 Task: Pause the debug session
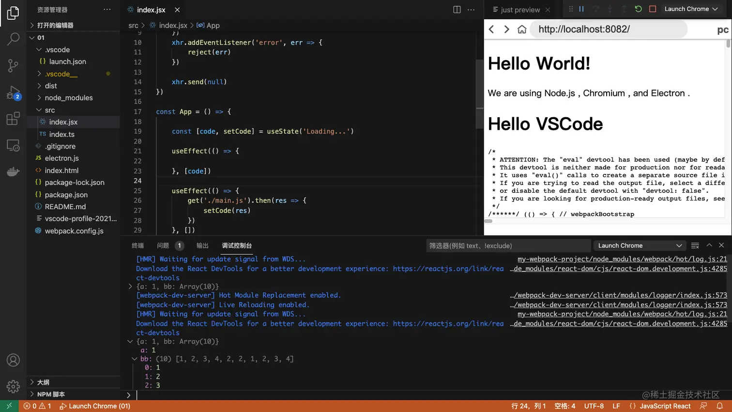pyautogui.click(x=581, y=9)
